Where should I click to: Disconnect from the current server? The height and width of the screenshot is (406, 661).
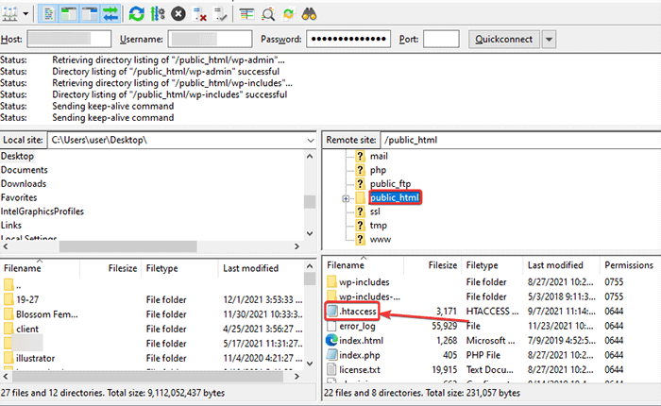[x=200, y=13]
